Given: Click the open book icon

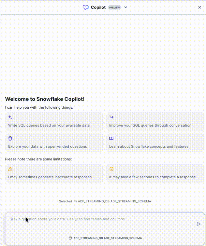Looking at the screenshot, I should click(x=111, y=138).
